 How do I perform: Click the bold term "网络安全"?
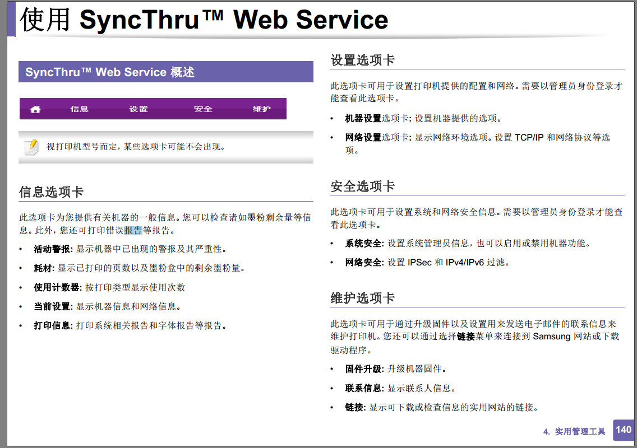pyautogui.click(x=364, y=263)
